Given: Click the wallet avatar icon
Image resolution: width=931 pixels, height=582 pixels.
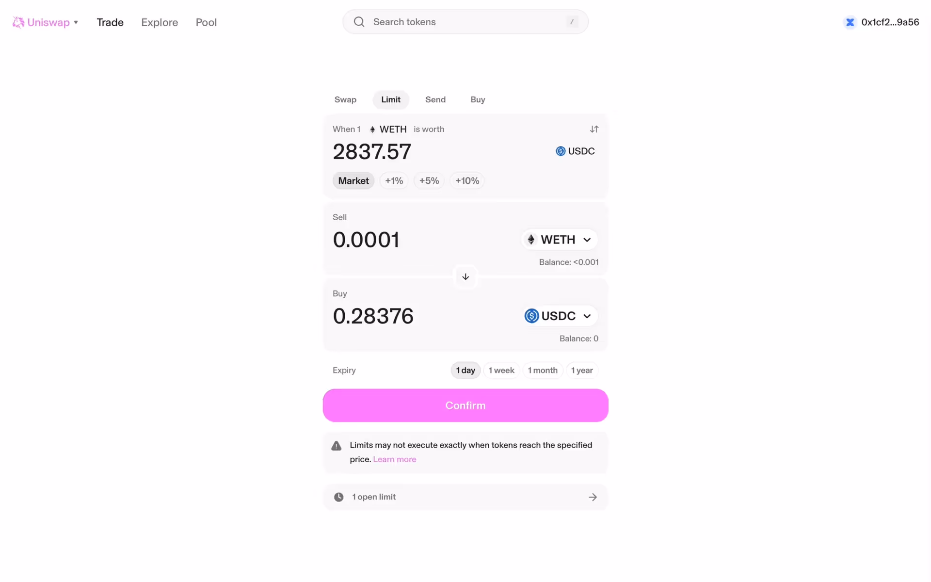Looking at the screenshot, I should (850, 22).
